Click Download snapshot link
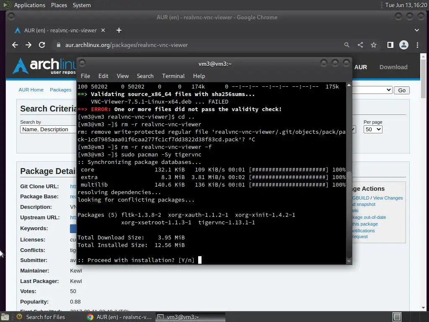Image resolution: width=429 pixels, height=322 pixels. [364, 204]
